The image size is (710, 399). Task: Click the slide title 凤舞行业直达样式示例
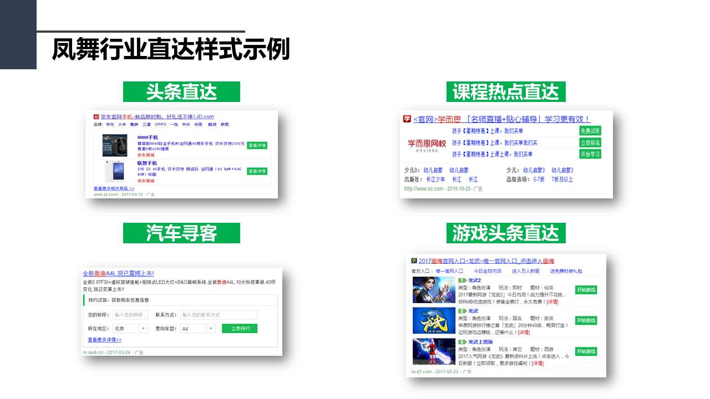pos(171,50)
